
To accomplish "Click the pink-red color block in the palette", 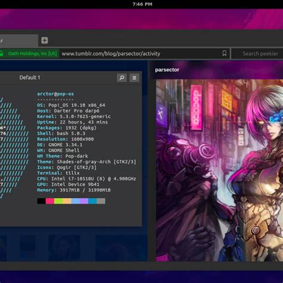I will [x=50, y=201].
